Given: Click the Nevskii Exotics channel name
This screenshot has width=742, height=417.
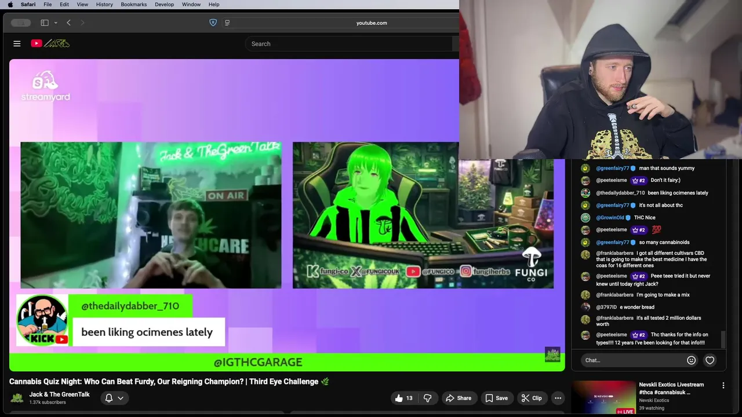Looking at the screenshot, I should [654, 400].
